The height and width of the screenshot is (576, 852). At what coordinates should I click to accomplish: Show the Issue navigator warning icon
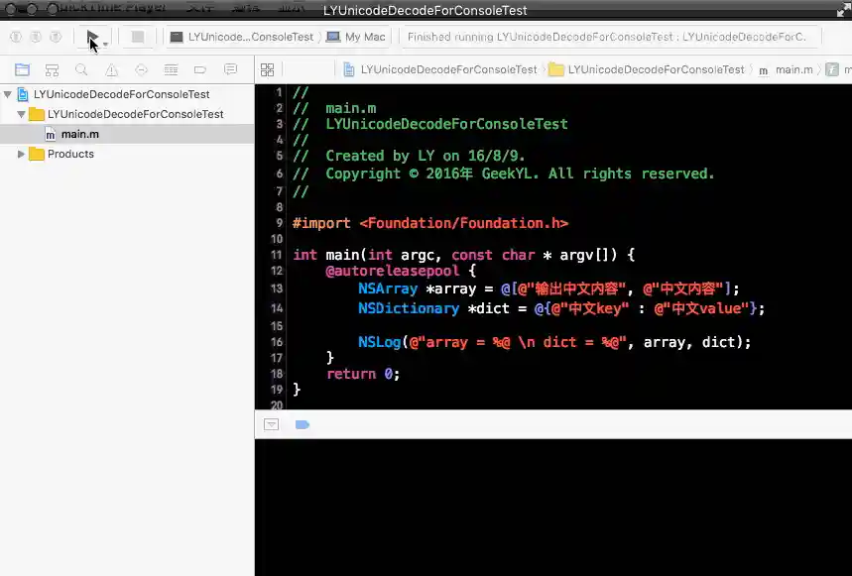point(111,70)
